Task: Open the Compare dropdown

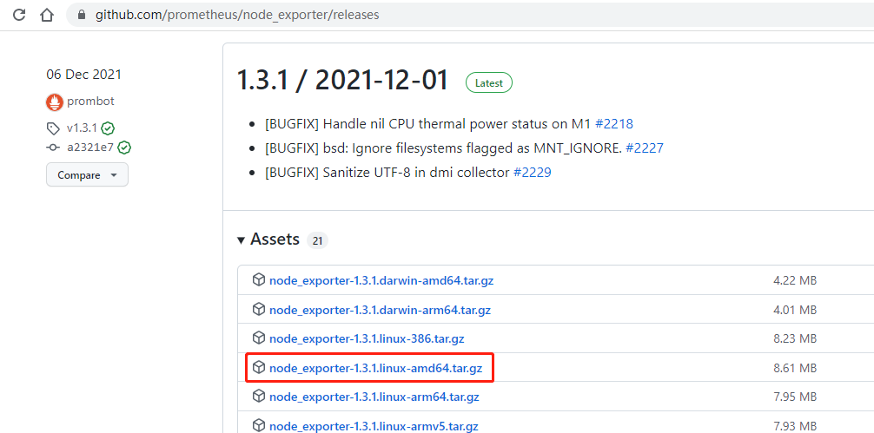Action: tap(87, 174)
